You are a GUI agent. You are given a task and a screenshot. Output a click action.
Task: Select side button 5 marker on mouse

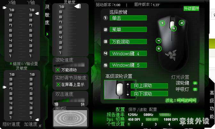(x=159, y=49)
